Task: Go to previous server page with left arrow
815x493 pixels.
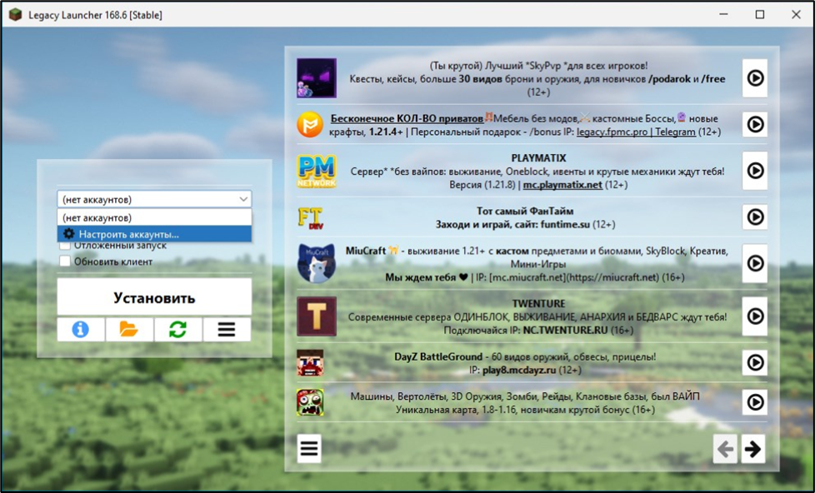Action: pyautogui.click(x=725, y=450)
